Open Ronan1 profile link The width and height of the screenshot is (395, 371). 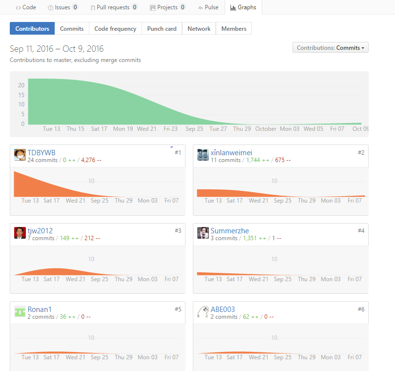click(x=40, y=309)
